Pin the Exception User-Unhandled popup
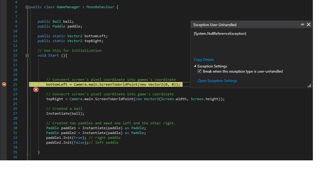322x180 pixels. click(x=303, y=25)
